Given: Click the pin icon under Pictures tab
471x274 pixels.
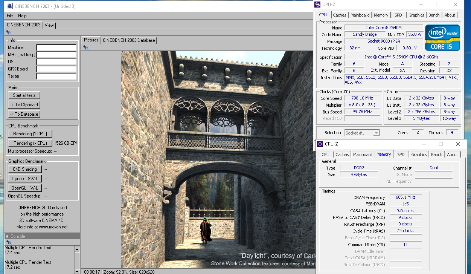Looking at the screenshot, I should click(85, 47).
